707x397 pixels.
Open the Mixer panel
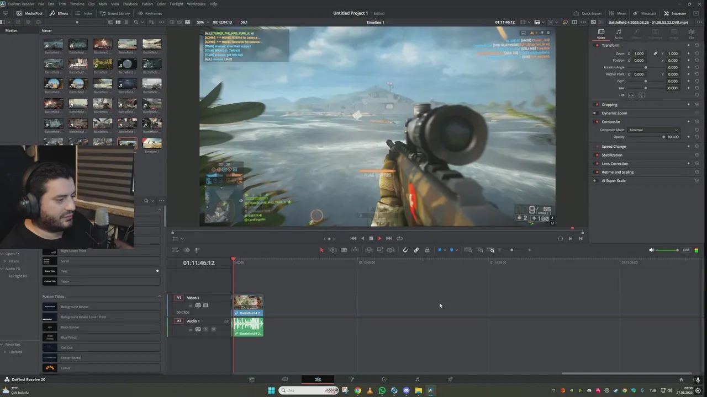[x=618, y=13]
